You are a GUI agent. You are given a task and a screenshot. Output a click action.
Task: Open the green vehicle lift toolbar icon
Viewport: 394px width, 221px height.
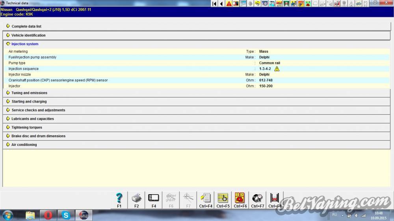click(x=286, y=4)
